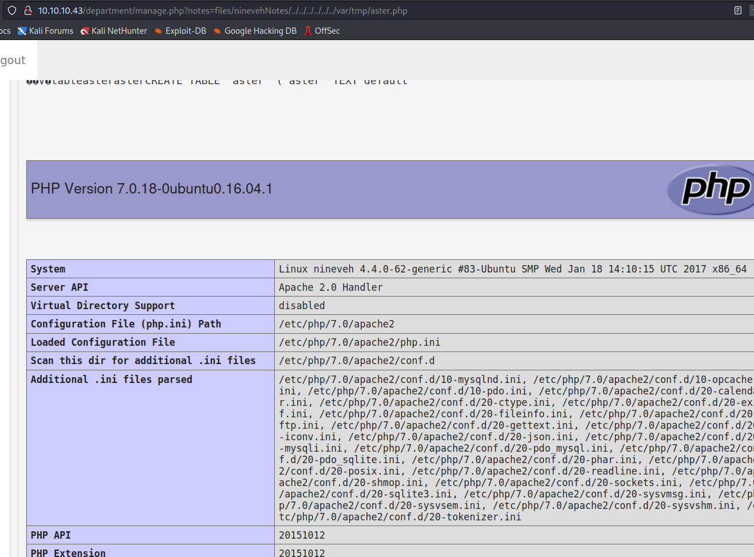Click the insecure connection padlock icon
This screenshot has height=557, width=754.
(27, 10)
